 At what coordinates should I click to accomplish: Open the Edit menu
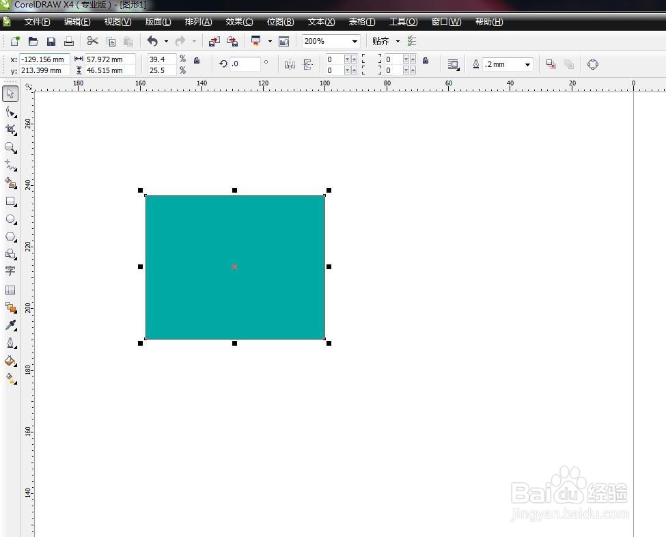coord(77,22)
